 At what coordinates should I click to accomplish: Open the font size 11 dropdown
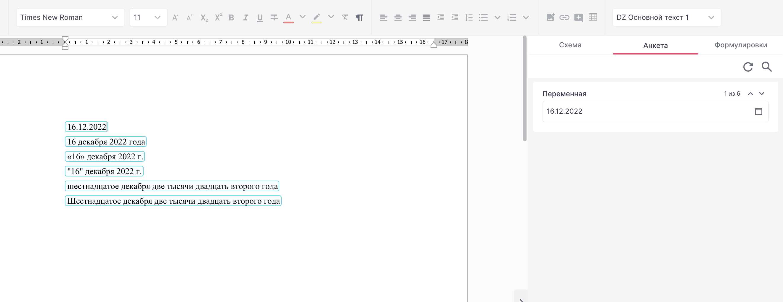pos(148,18)
